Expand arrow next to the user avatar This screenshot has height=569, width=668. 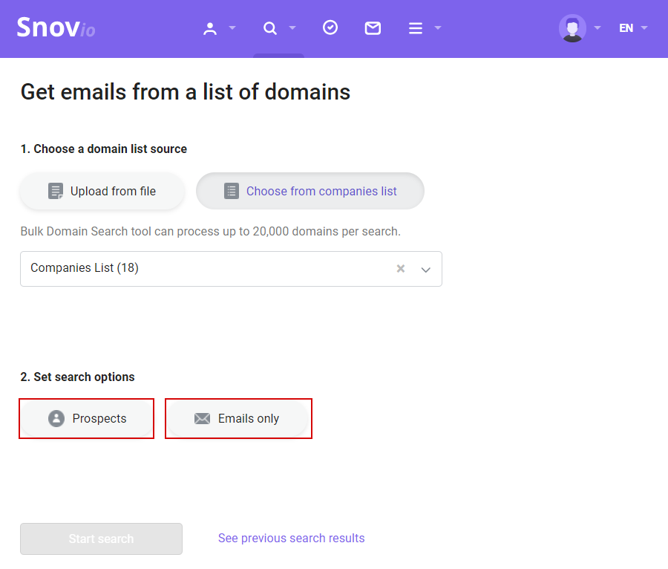point(597,28)
